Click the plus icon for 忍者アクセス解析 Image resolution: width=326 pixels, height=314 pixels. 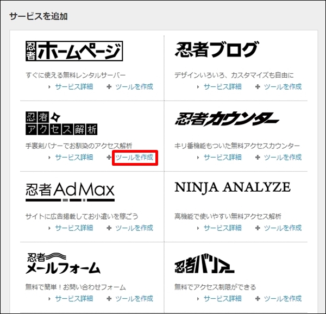(x=109, y=158)
